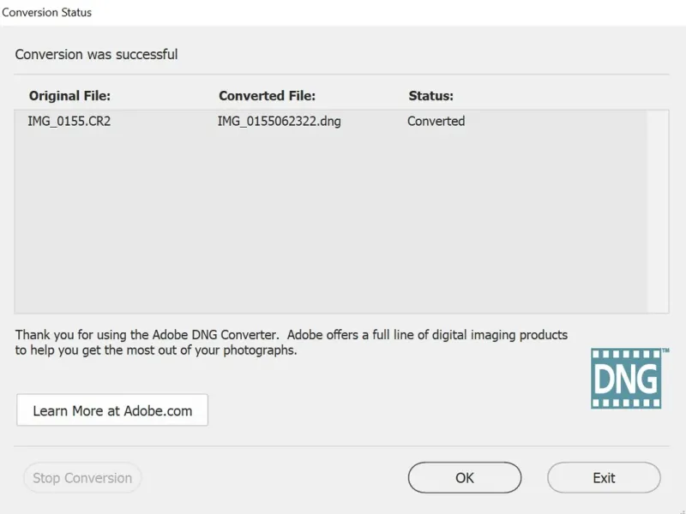686x514 pixels.
Task: Click the 'Conversion was successful' message
Action: pyautogui.click(x=96, y=55)
